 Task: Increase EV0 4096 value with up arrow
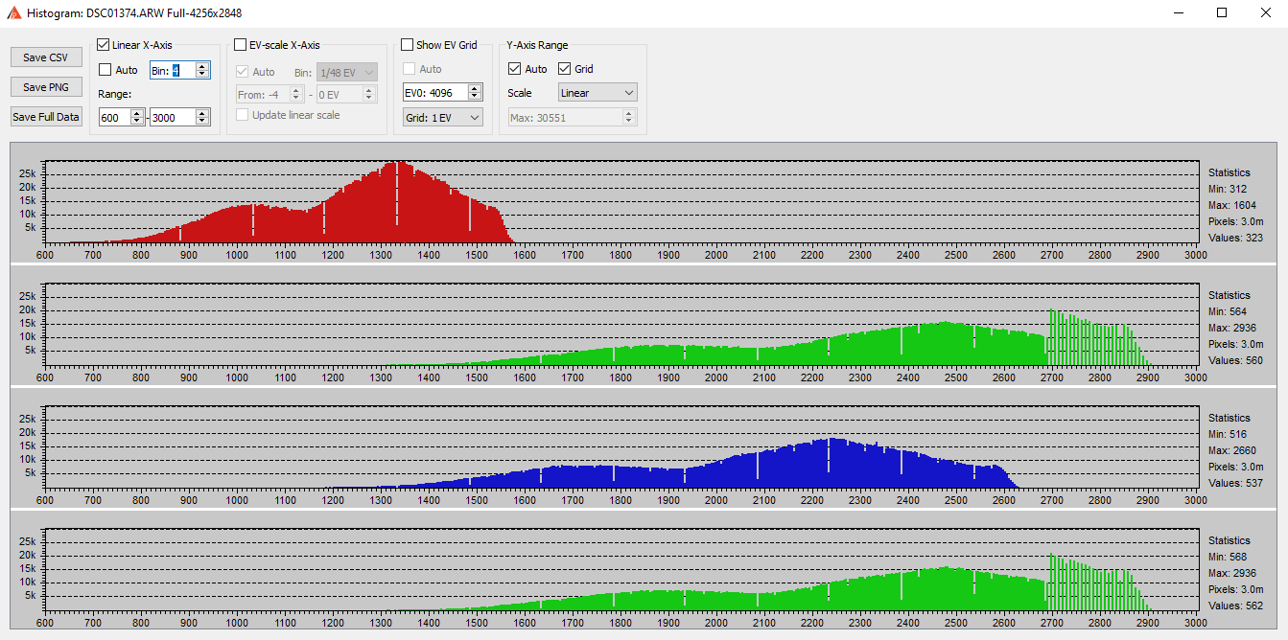[475, 88]
